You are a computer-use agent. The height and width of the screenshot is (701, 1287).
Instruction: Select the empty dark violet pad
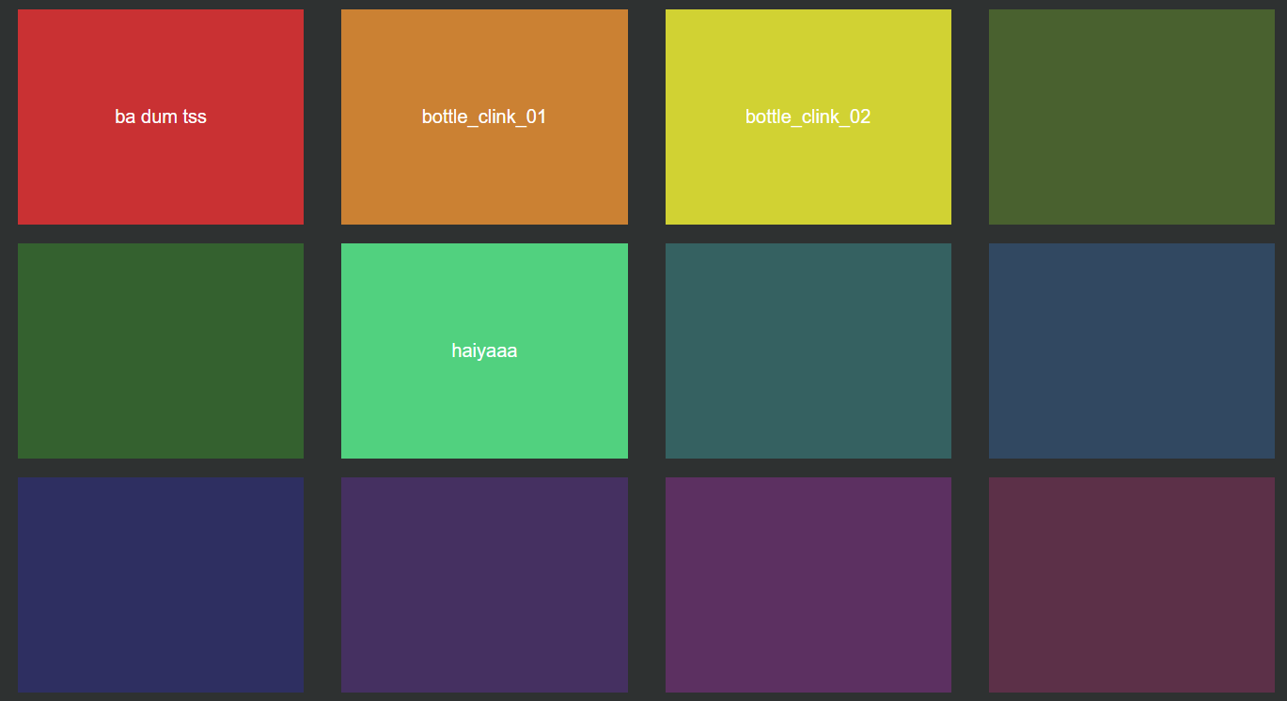484,584
